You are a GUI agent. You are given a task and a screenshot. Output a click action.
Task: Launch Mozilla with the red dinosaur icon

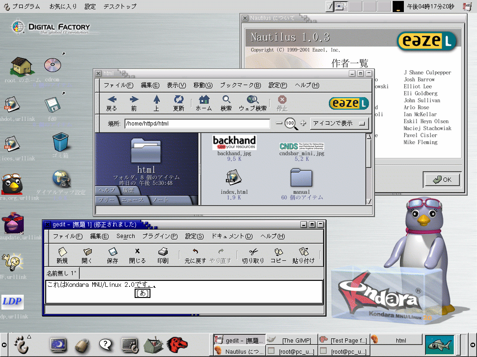(x=177, y=345)
